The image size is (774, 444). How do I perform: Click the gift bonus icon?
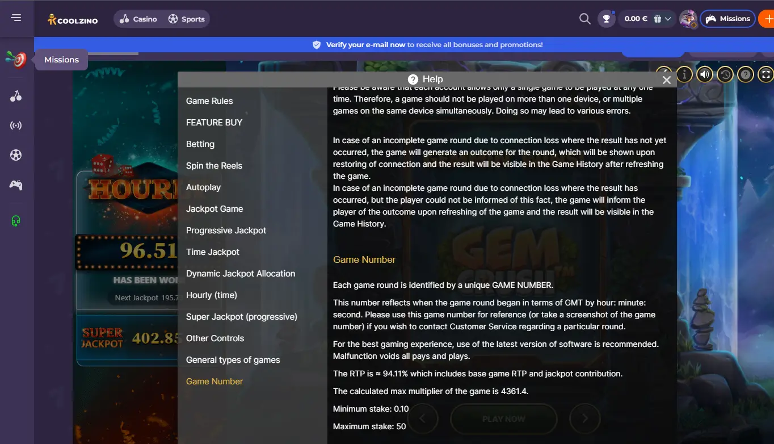(x=657, y=19)
